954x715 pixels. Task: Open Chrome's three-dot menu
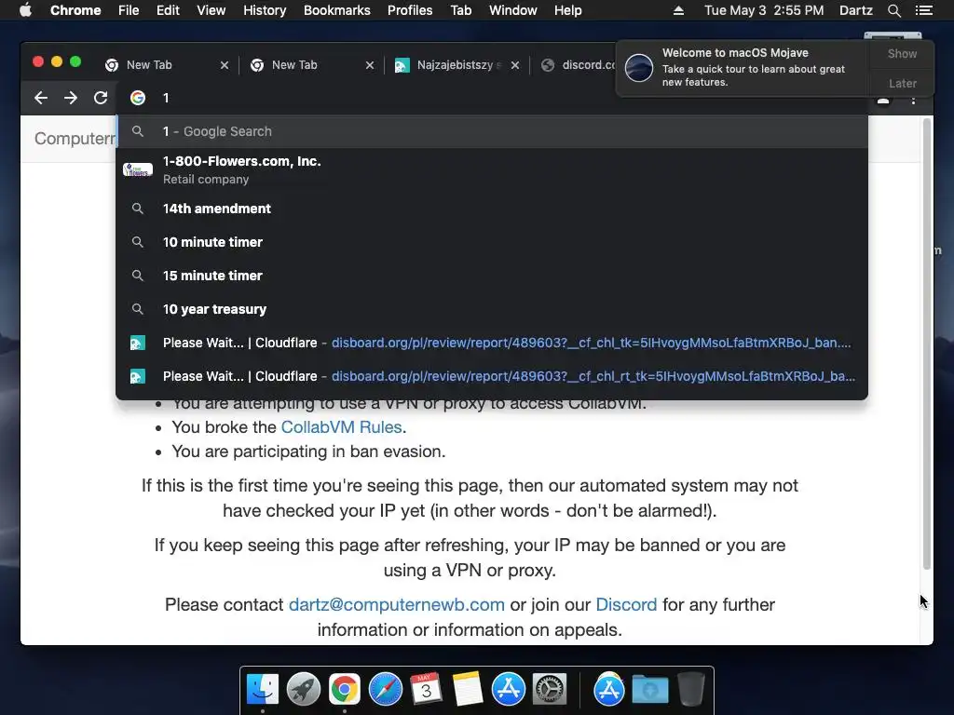913,101
